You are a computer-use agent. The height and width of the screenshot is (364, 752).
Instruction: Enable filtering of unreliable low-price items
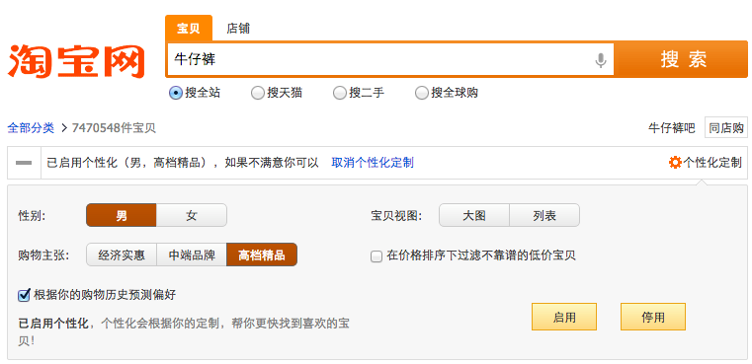pyautogui.click(x=376, y=256)
